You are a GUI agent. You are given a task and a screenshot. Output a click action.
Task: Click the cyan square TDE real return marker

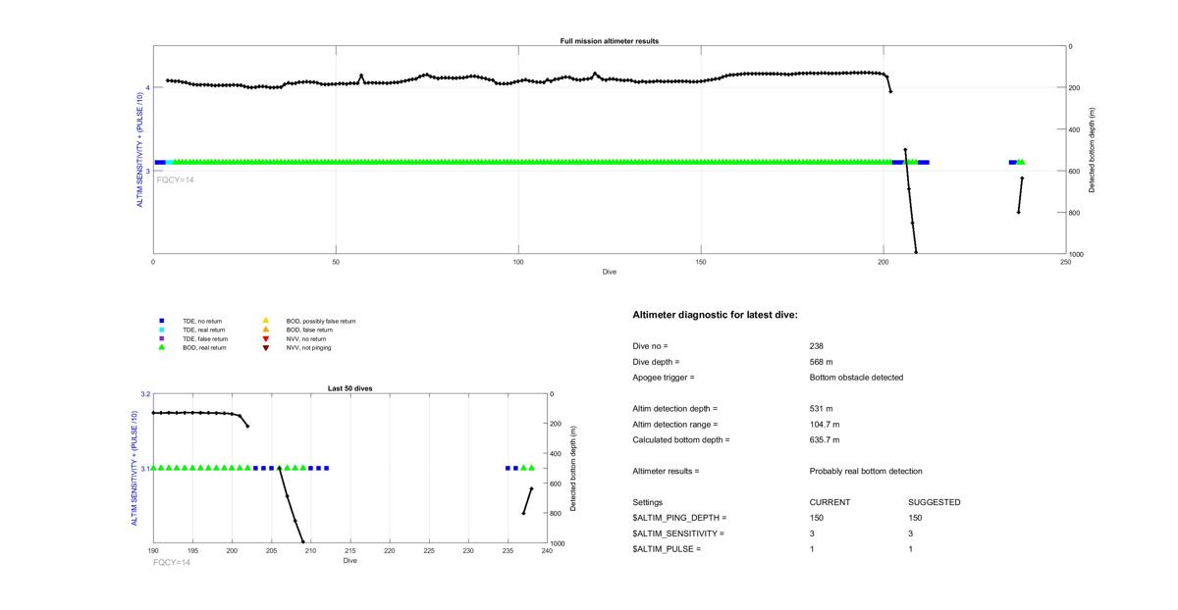tap(161, 330)
